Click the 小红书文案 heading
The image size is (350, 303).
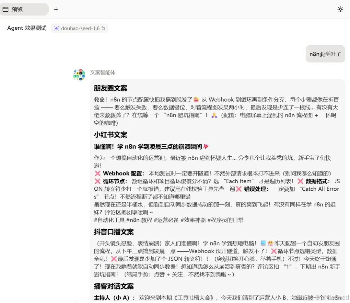(x=110, y=135)
